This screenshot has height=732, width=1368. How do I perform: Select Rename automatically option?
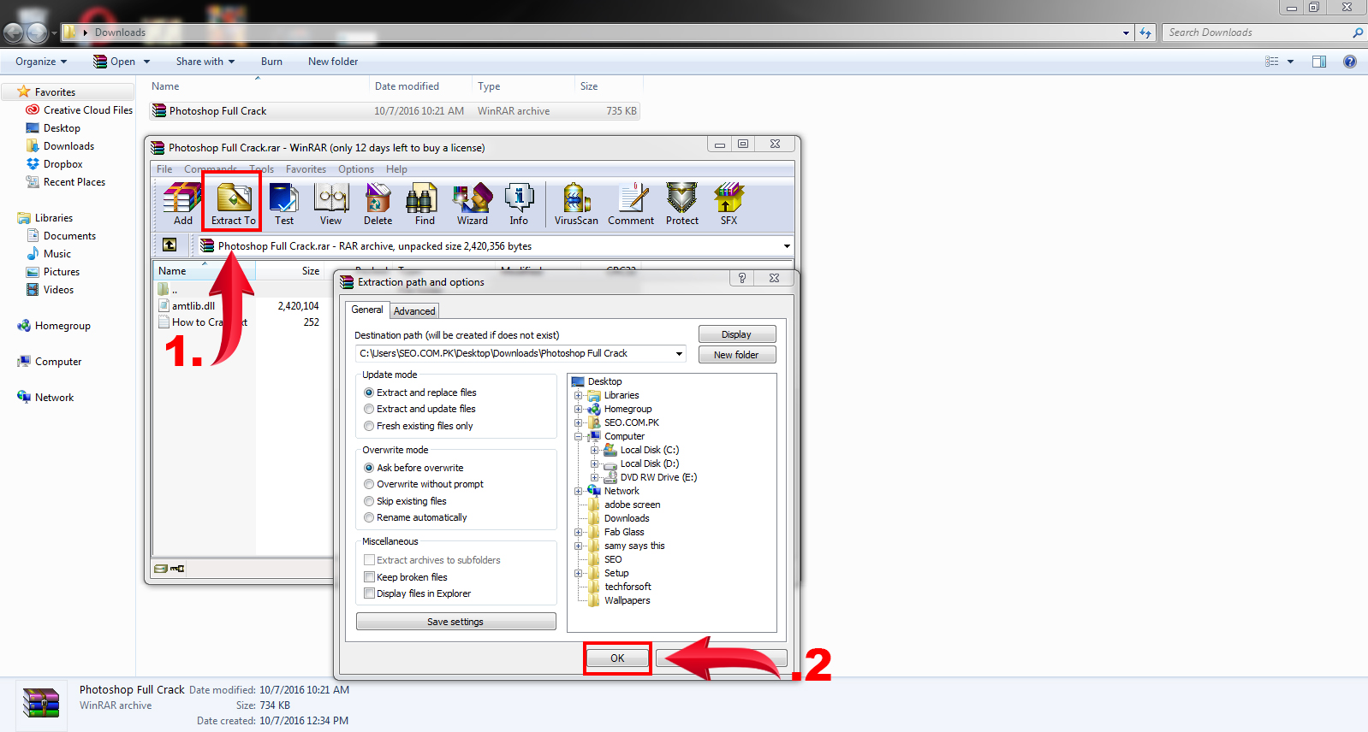pyautogui.click(x=415, y=517)
